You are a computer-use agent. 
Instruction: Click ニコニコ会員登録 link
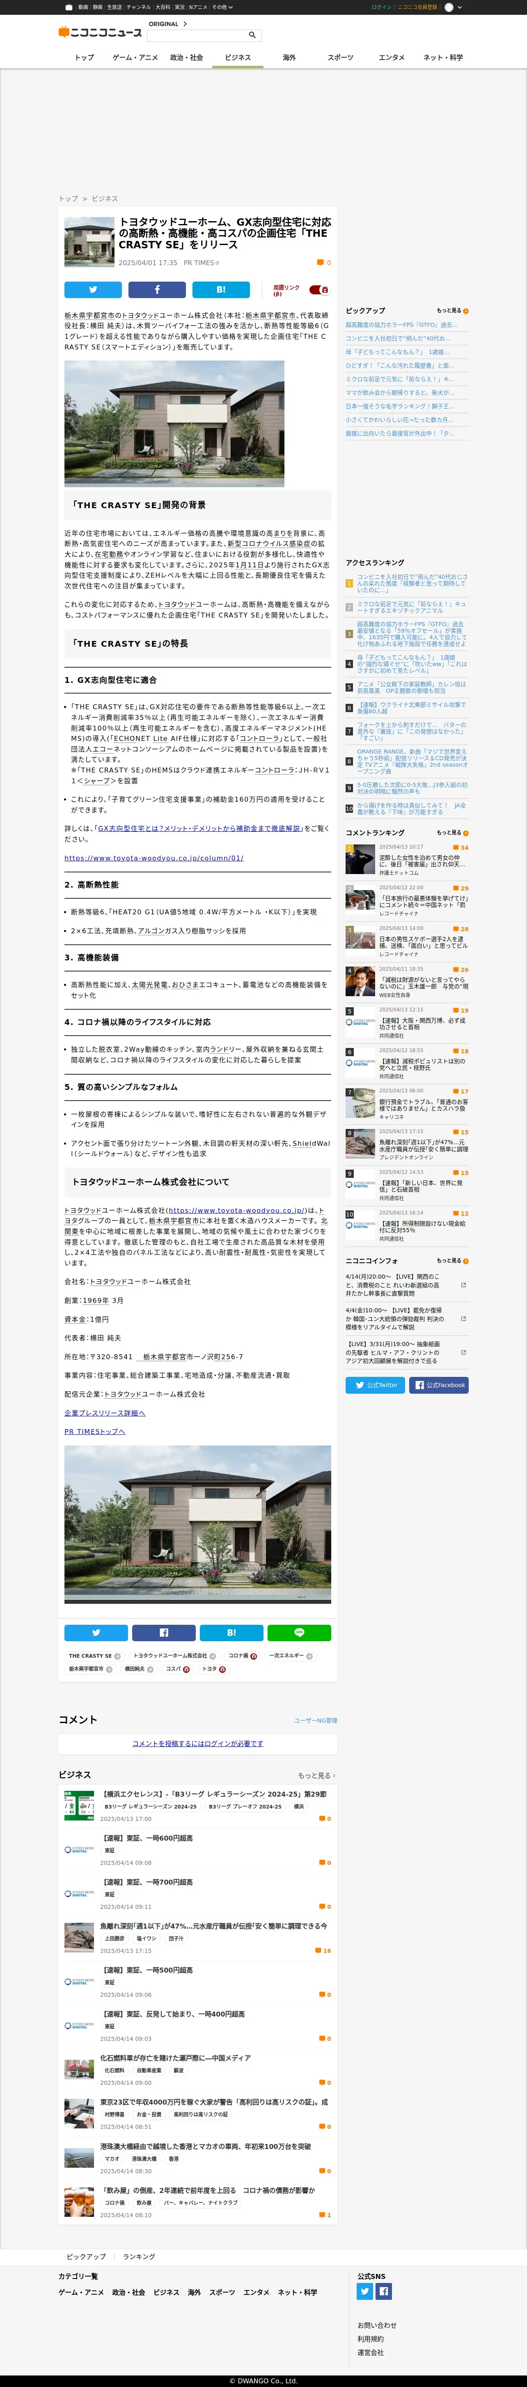[418, 7]
